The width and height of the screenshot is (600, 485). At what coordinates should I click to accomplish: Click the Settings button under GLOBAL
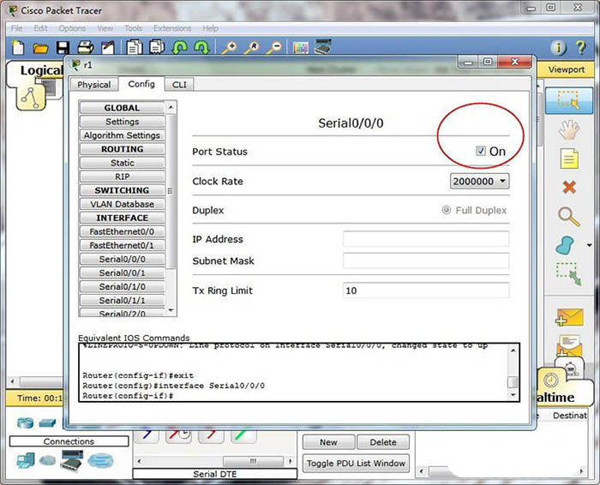pos(122,122)
